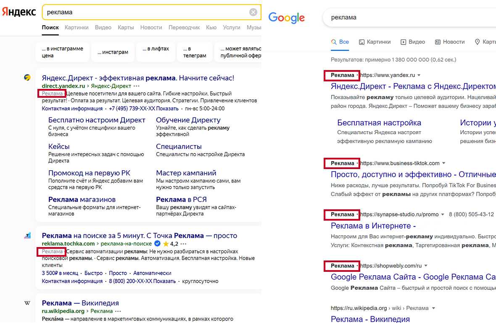
Task: Expand dropdown arrow next to https://www.yandex.ru
Action: click(x=419, y=76)
